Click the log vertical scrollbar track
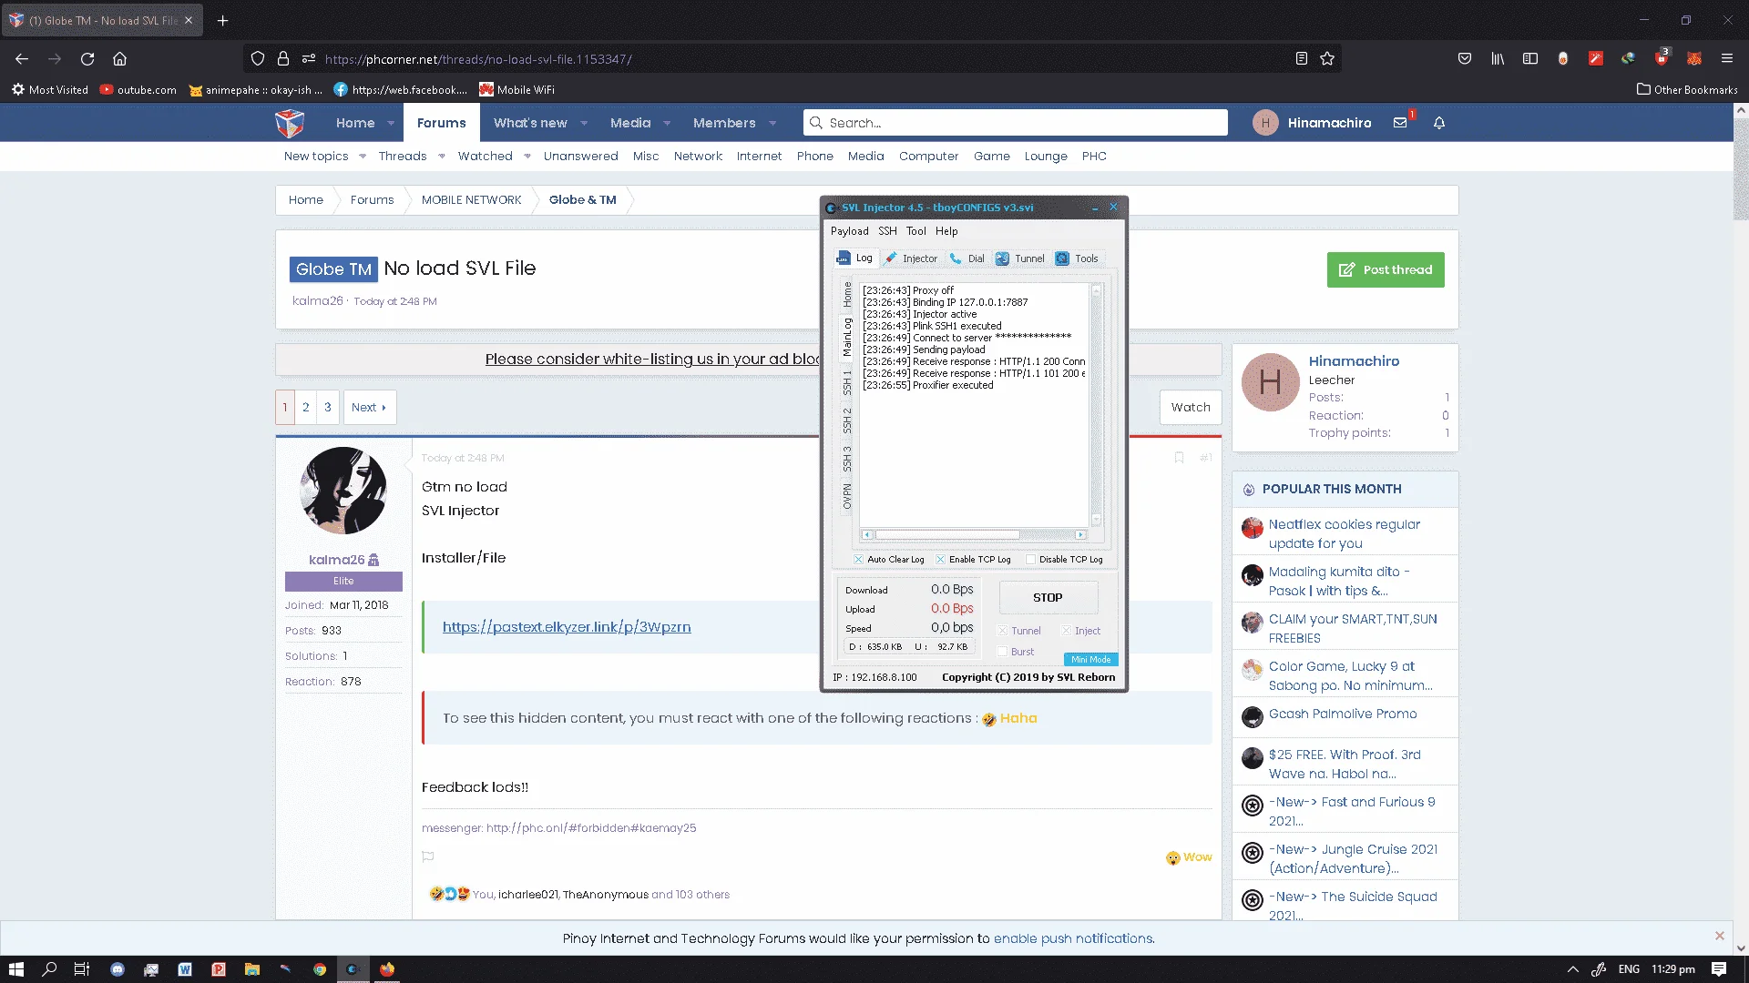The height and width of the screenshot is (983, 1749). point(1097,405)
